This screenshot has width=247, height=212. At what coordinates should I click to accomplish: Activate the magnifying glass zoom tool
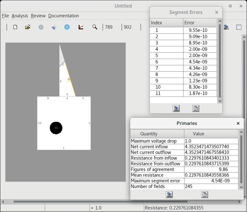pos(95,27)
